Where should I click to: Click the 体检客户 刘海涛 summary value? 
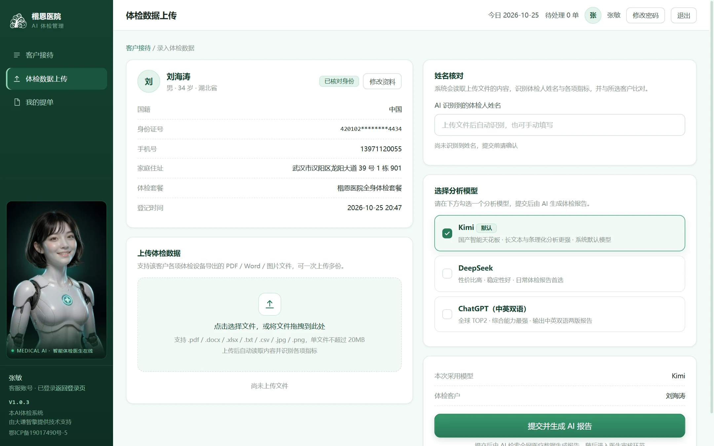[675, 395]
